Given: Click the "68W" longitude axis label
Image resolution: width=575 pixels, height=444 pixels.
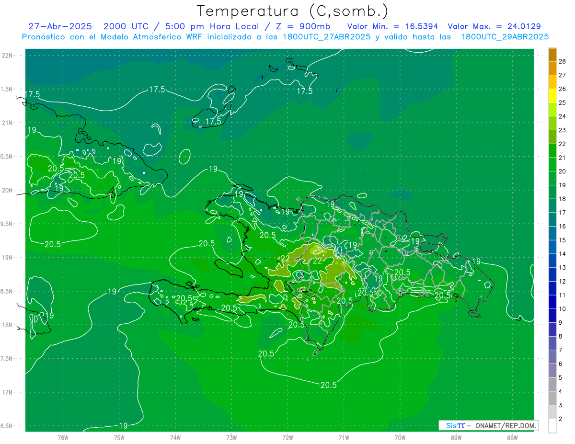Looking at the screenshot, I should tap(512, 437).
